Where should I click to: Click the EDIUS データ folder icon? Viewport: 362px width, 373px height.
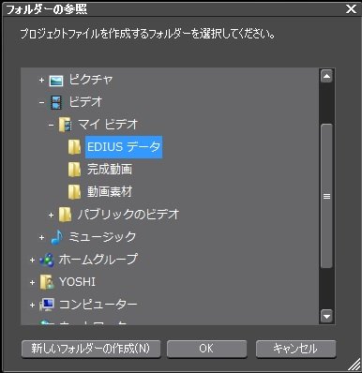pyautogui.click(x=74, y=147)
